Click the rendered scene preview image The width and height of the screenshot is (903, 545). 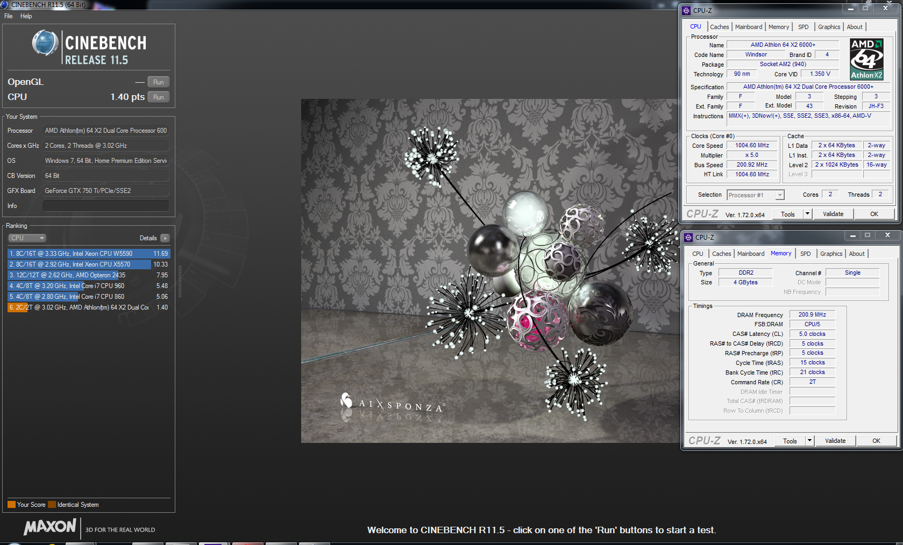tap(490, 271)
